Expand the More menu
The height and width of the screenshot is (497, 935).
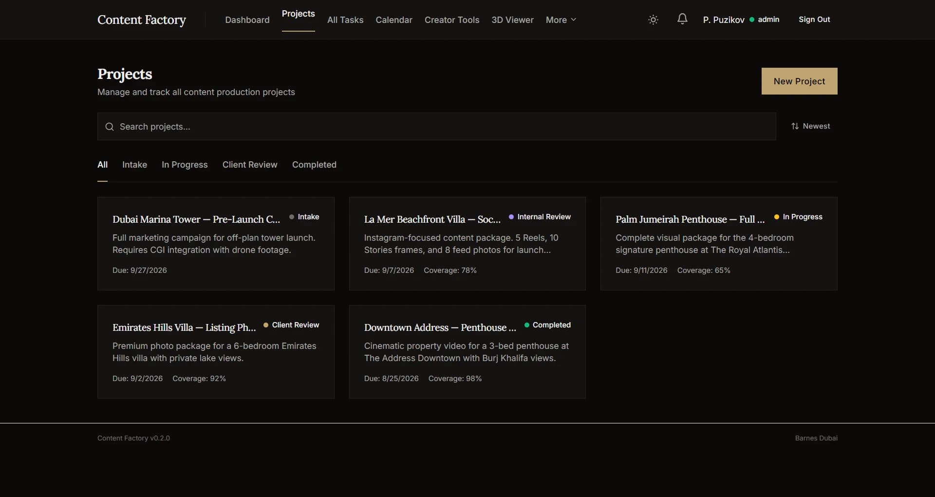click(561, 20)
